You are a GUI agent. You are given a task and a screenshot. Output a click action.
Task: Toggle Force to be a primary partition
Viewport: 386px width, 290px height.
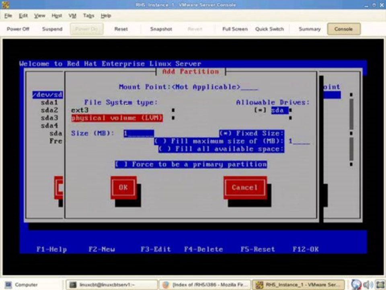point(191,164)
